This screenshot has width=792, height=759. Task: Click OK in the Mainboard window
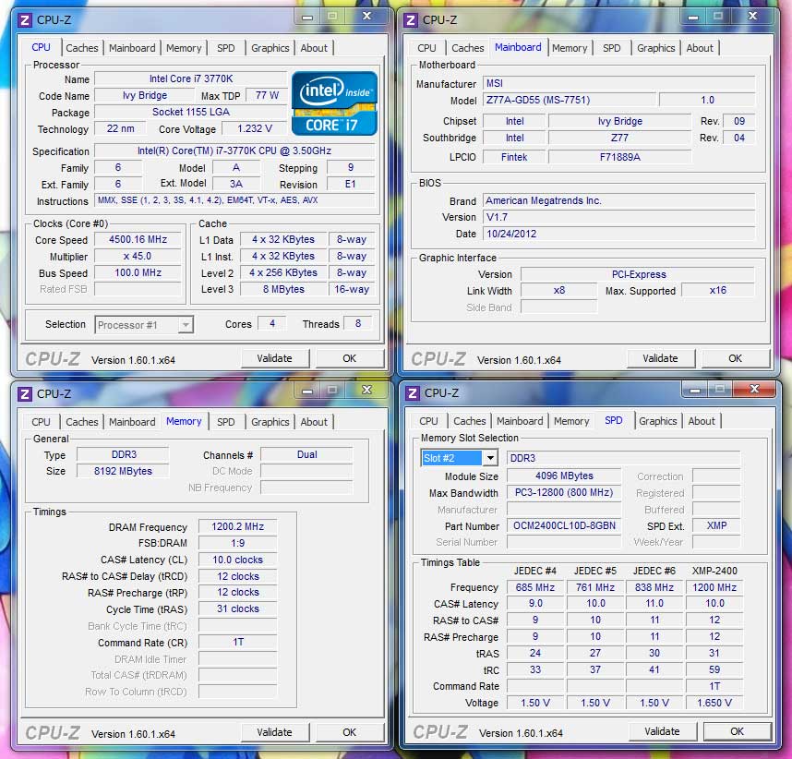tap(736, 358)
